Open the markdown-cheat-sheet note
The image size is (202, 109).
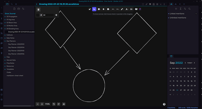[15, 76]
